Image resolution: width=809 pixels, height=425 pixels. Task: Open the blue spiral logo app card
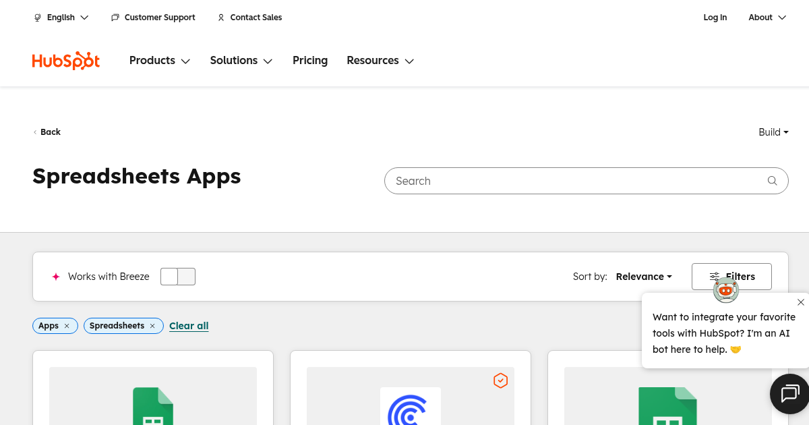[x=411, y=389]
